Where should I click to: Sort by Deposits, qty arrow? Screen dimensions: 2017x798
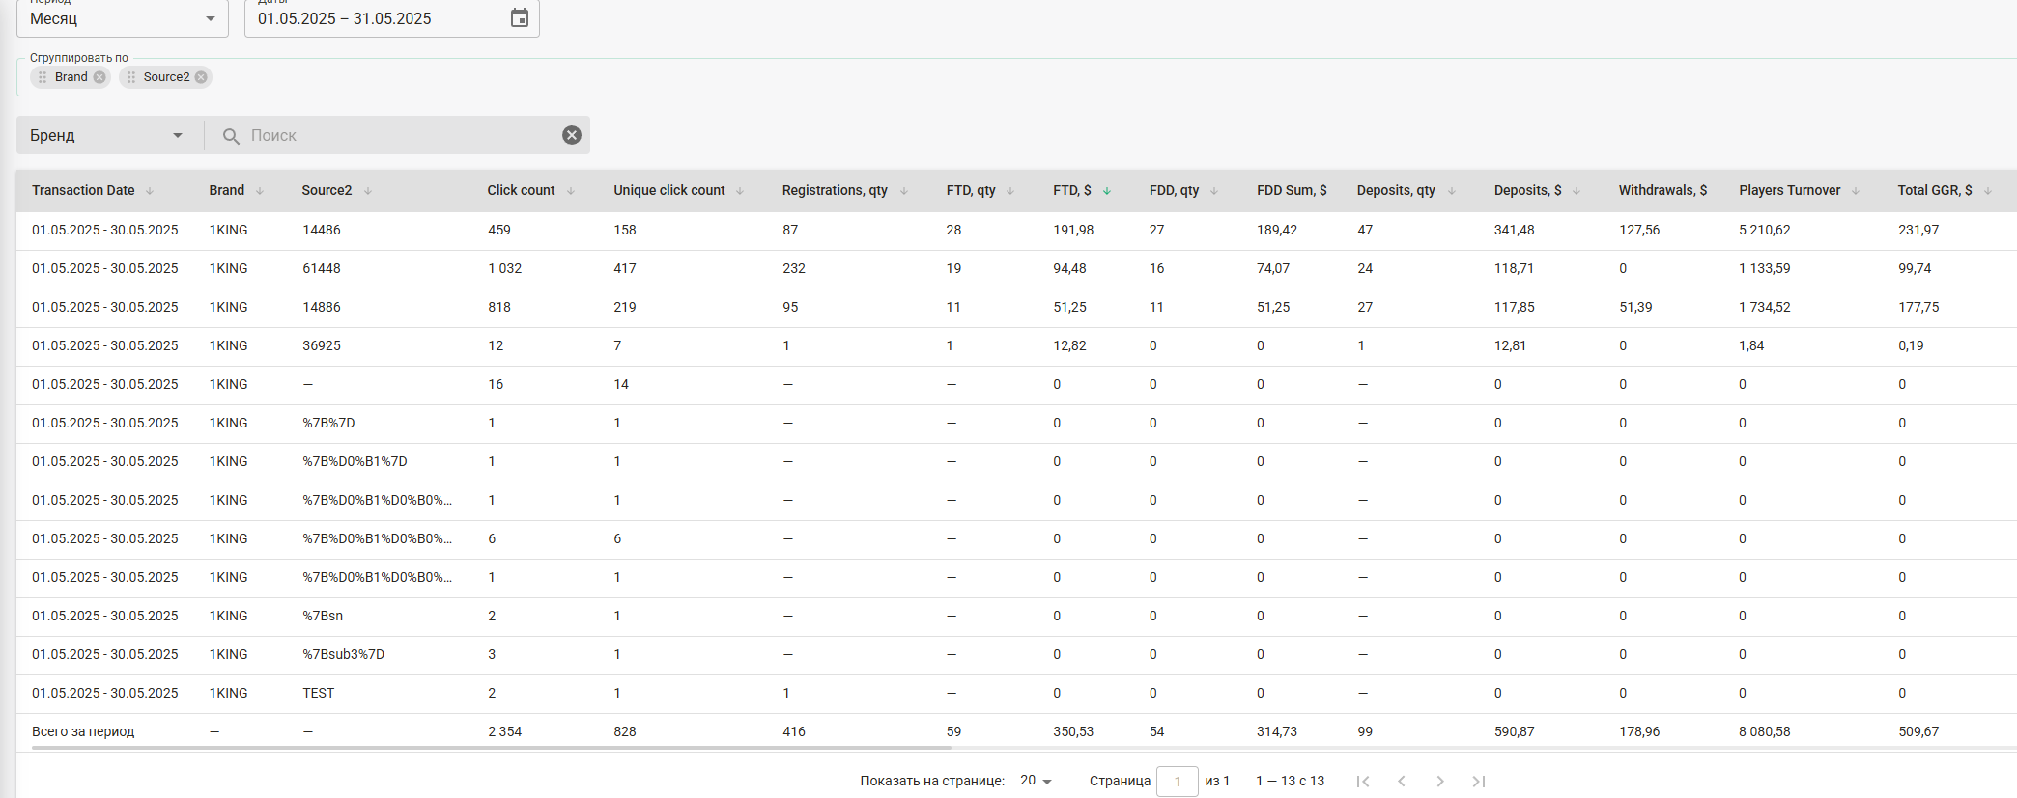(x=1452, y=191)
